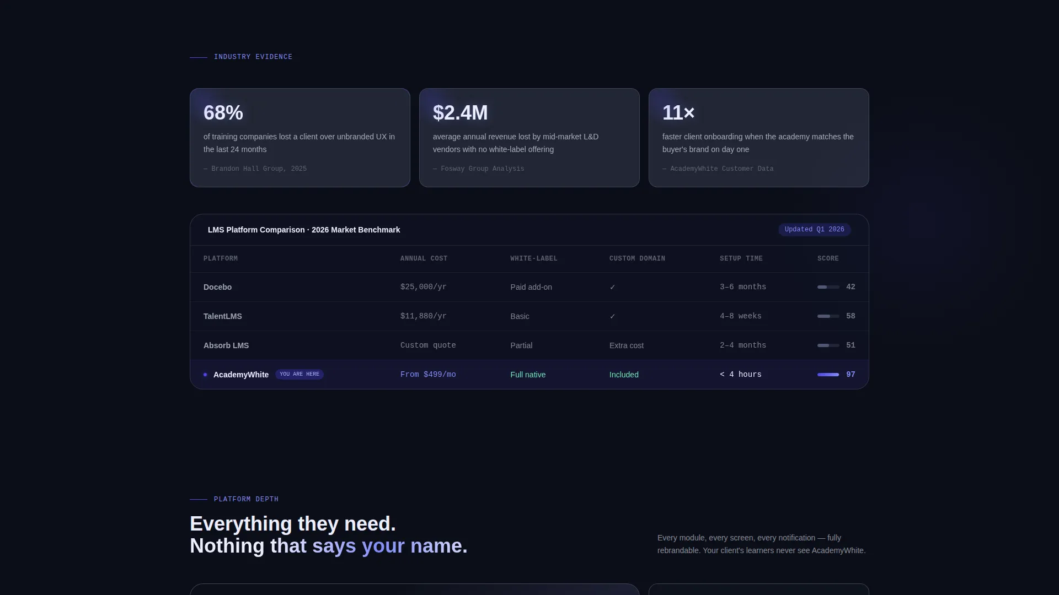Click the TalentLMS score bar
The image size is (1059, 595).
coord(828,316)
